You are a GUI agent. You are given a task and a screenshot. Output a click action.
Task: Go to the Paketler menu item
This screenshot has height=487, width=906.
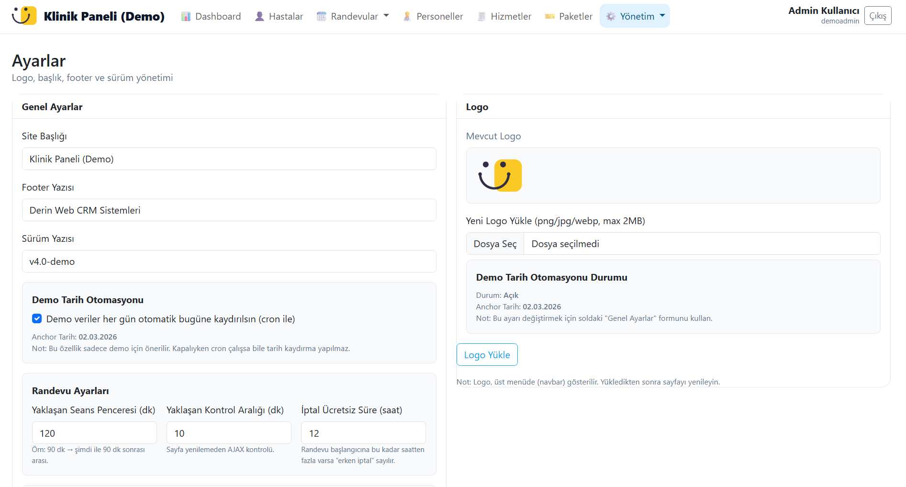[575, 17]
